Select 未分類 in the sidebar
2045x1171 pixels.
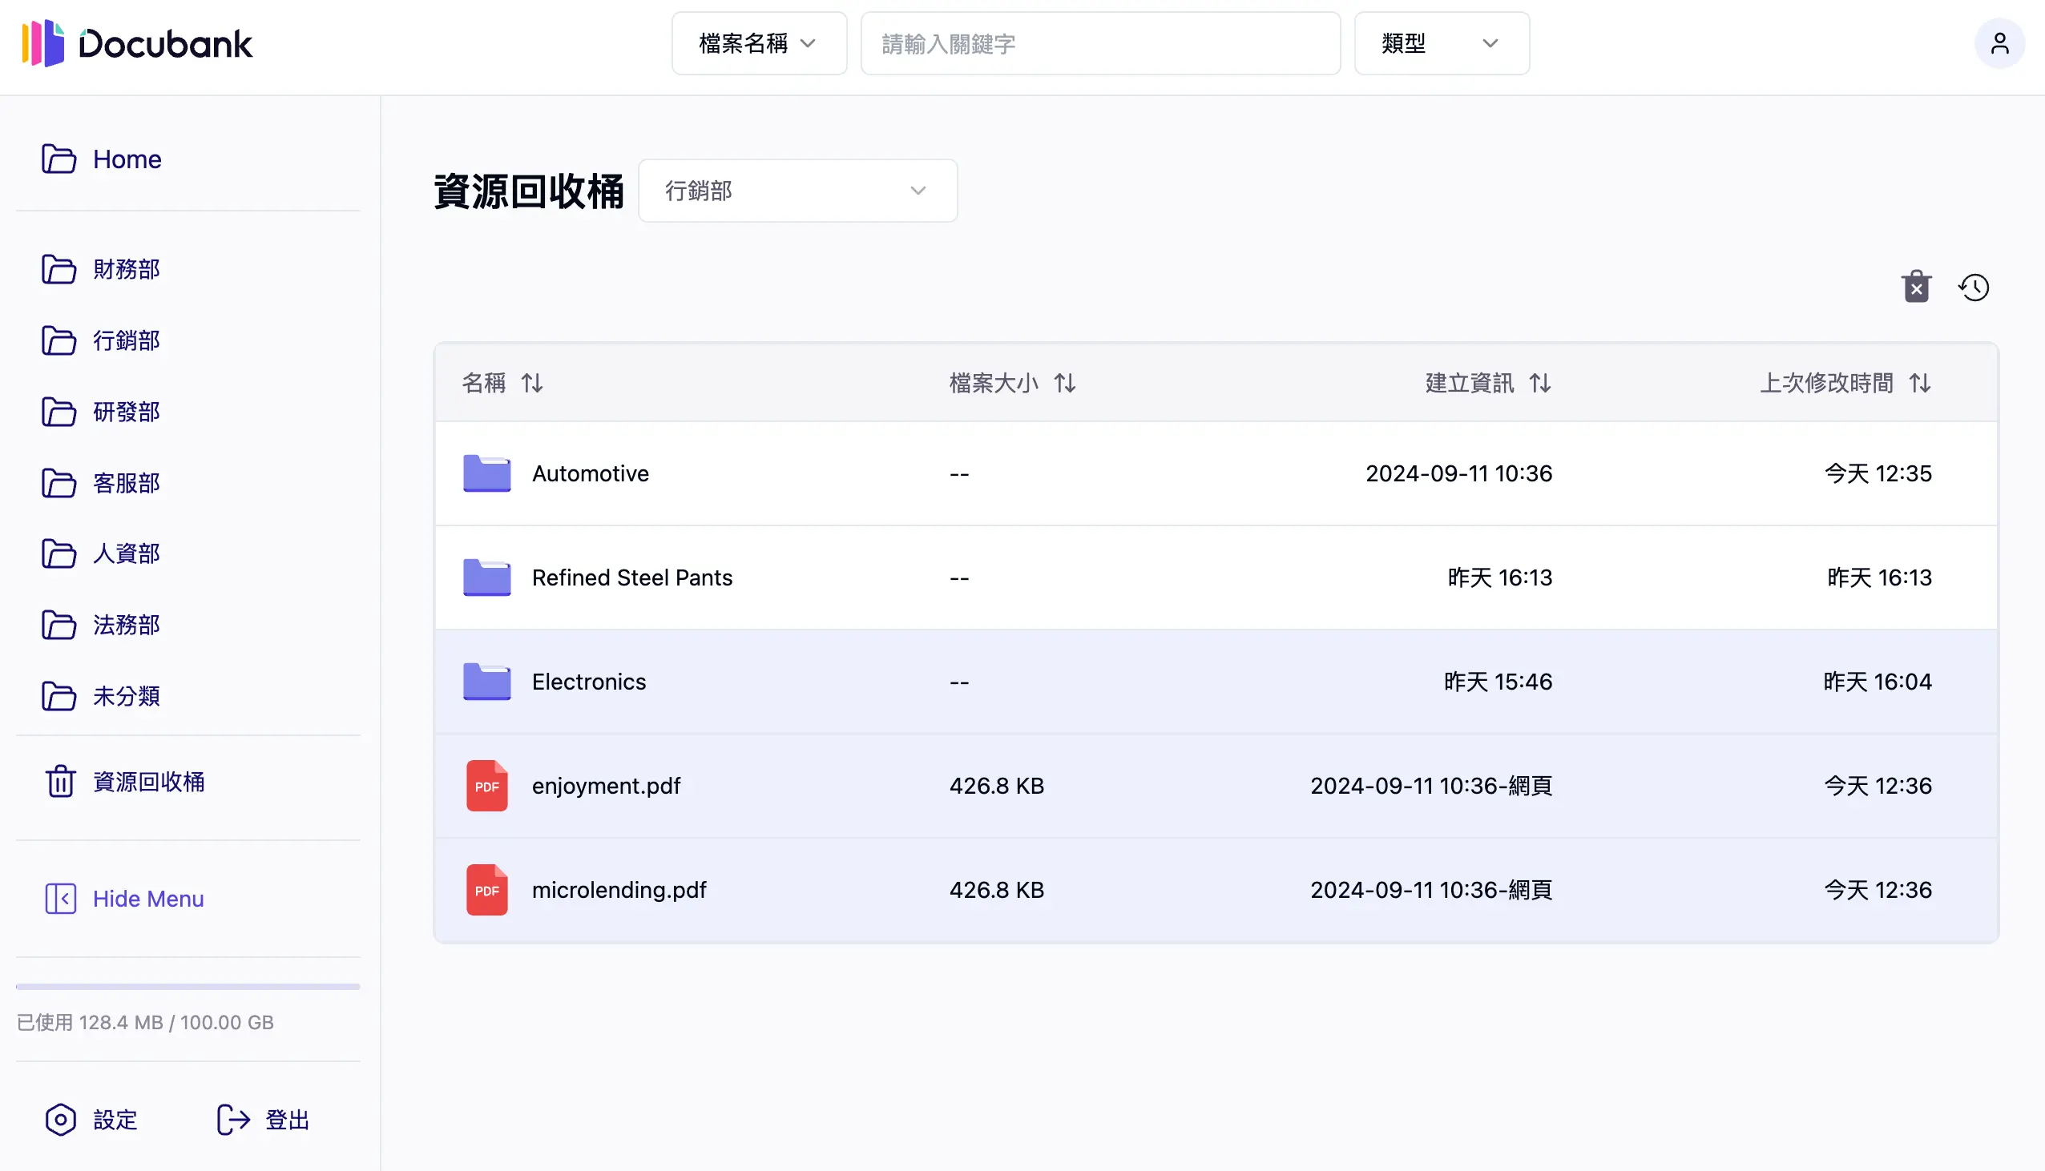[127, 697]
